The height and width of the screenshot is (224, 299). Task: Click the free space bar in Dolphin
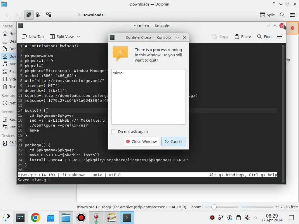coord(257,207)
